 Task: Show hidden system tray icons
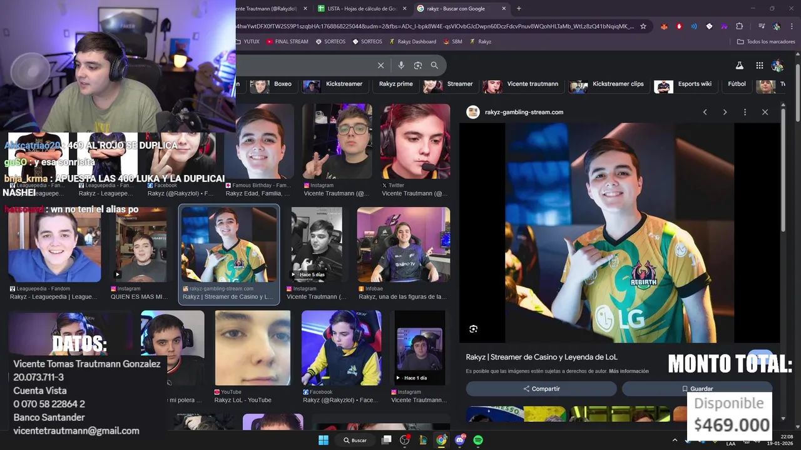(x=675, y=440)
